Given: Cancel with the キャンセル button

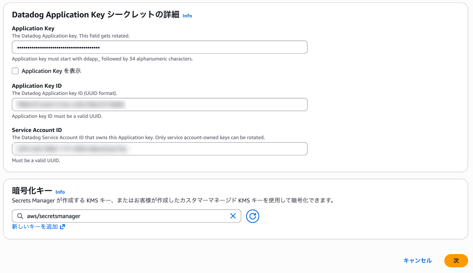Looking at the screenshot, I should [418, 261].
